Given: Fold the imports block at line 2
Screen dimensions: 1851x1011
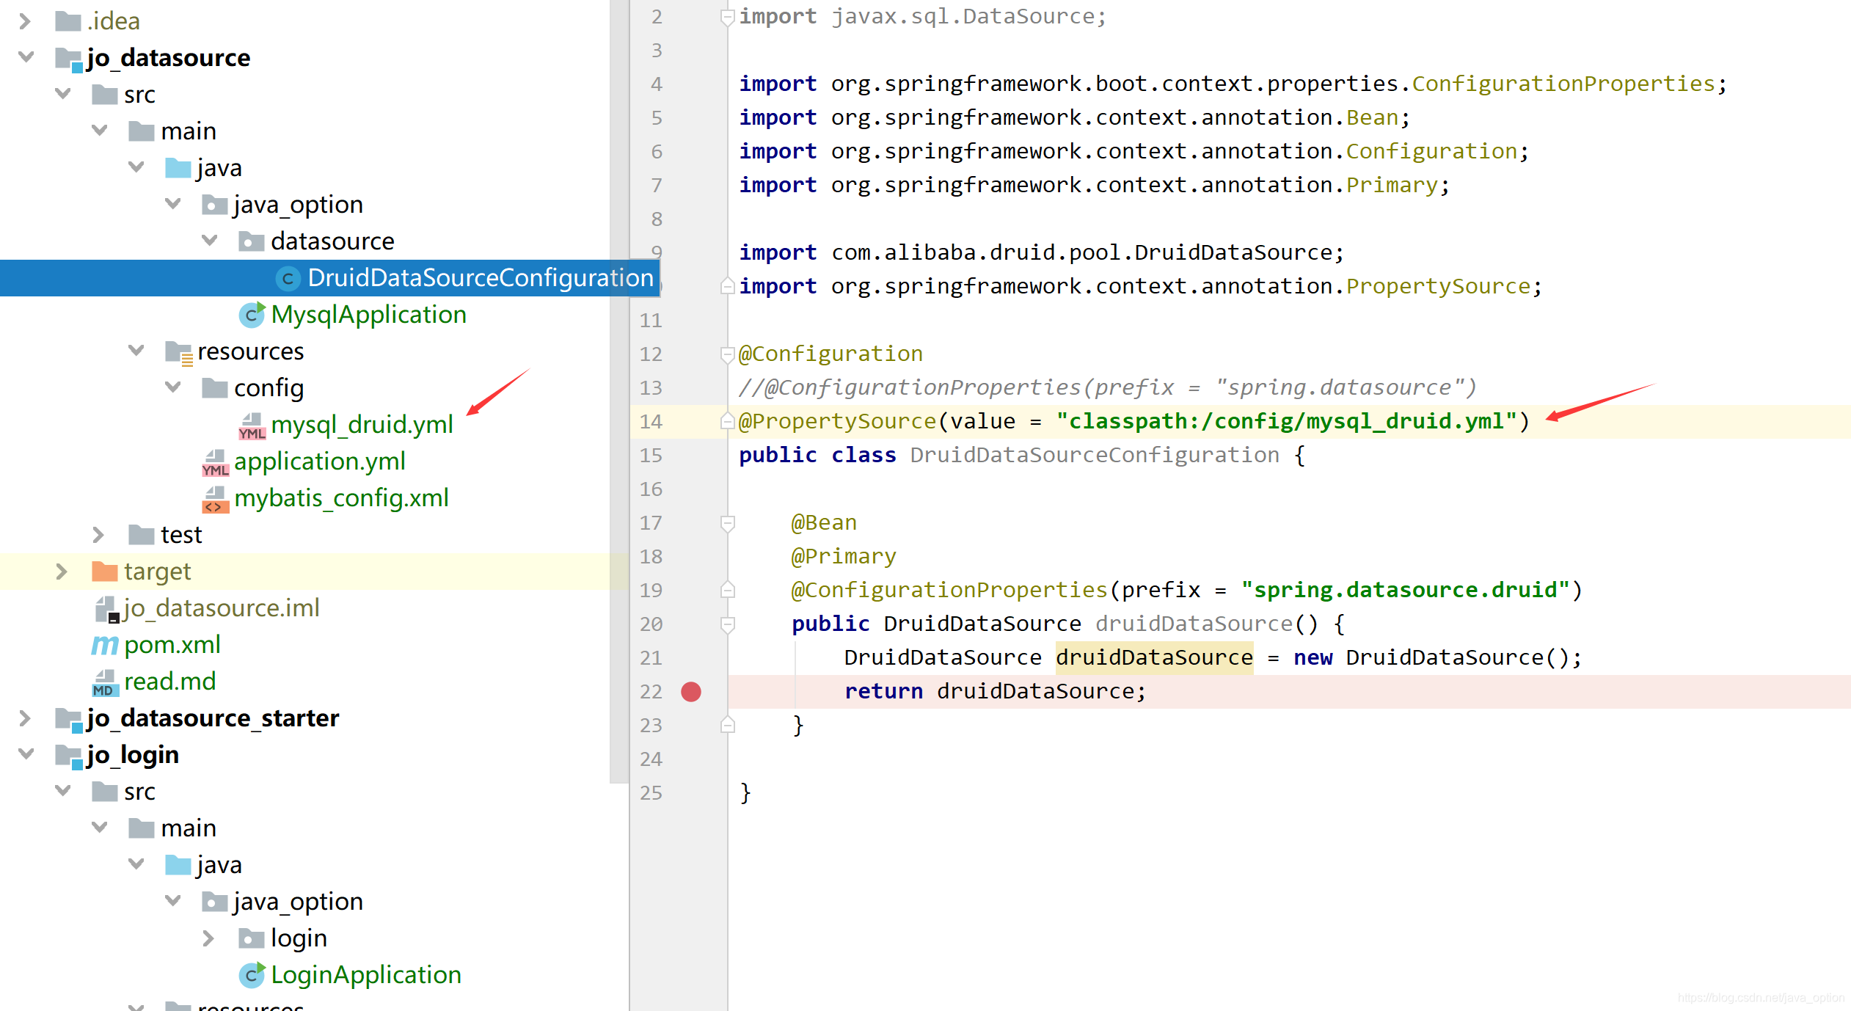Looking at the screenshot, I should click(x=728, y=17).
